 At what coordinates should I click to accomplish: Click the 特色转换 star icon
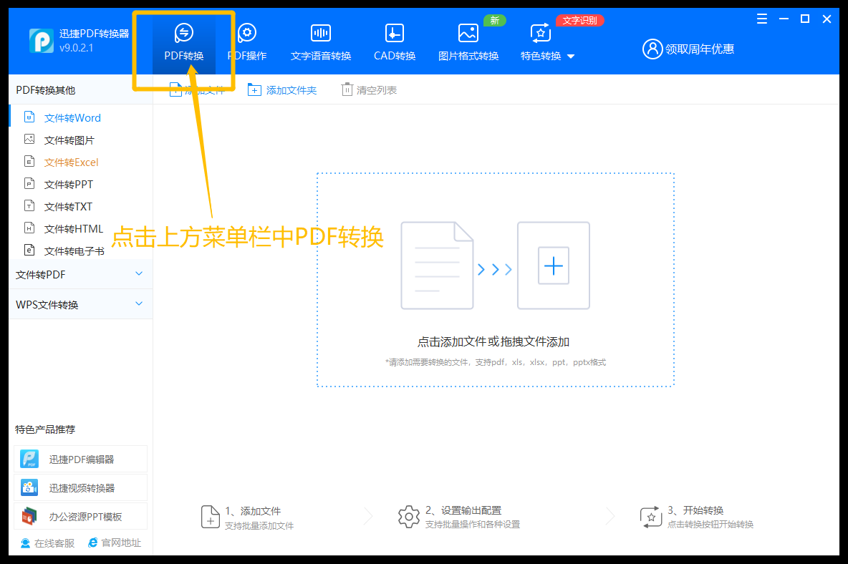pyautogui.click(x=540, y=33)
